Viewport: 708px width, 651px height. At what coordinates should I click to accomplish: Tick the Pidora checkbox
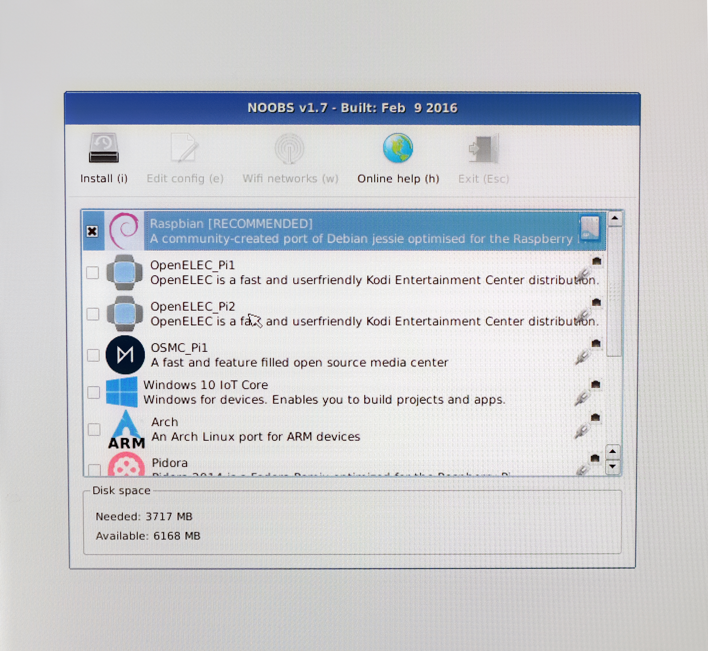(x=94, y=470)
